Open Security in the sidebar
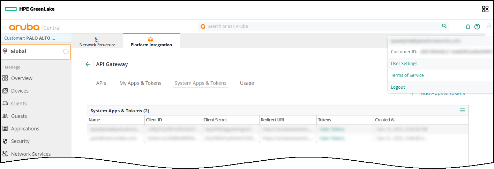The image size is (494, 169). (20, 141)
